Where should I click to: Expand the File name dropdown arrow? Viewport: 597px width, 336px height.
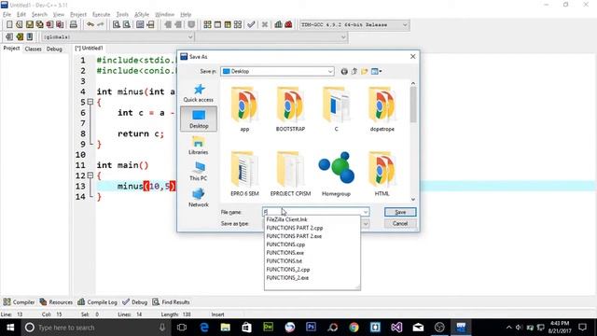(x=365, y=212)
